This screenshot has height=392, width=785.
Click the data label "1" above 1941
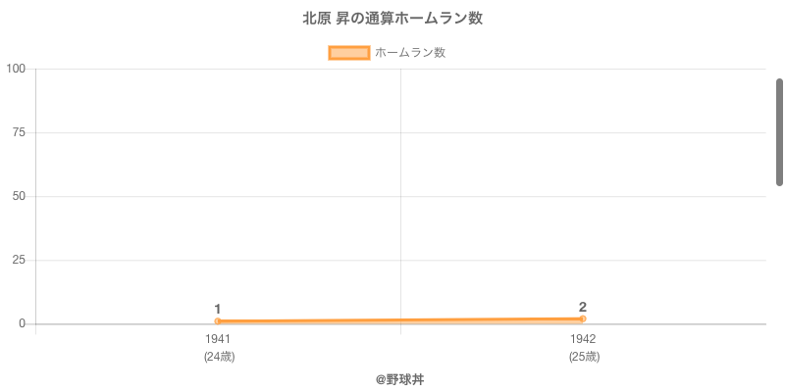[x=218, y=309]
